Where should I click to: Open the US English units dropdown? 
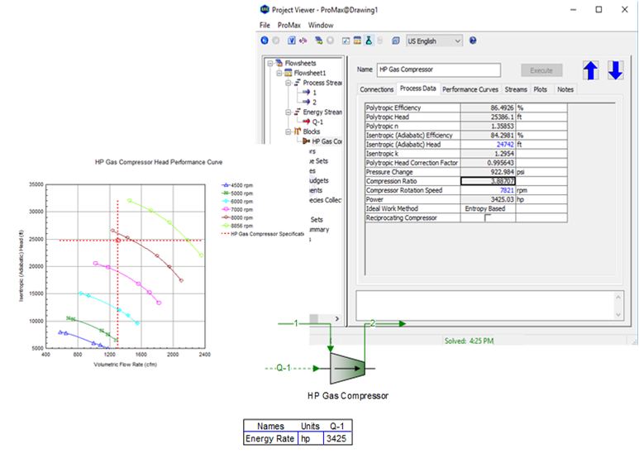(x=435, y=41)
